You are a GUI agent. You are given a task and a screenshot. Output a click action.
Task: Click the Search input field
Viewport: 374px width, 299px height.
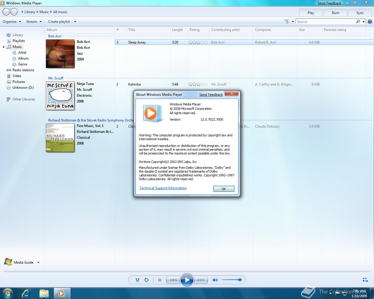(325, 22)
